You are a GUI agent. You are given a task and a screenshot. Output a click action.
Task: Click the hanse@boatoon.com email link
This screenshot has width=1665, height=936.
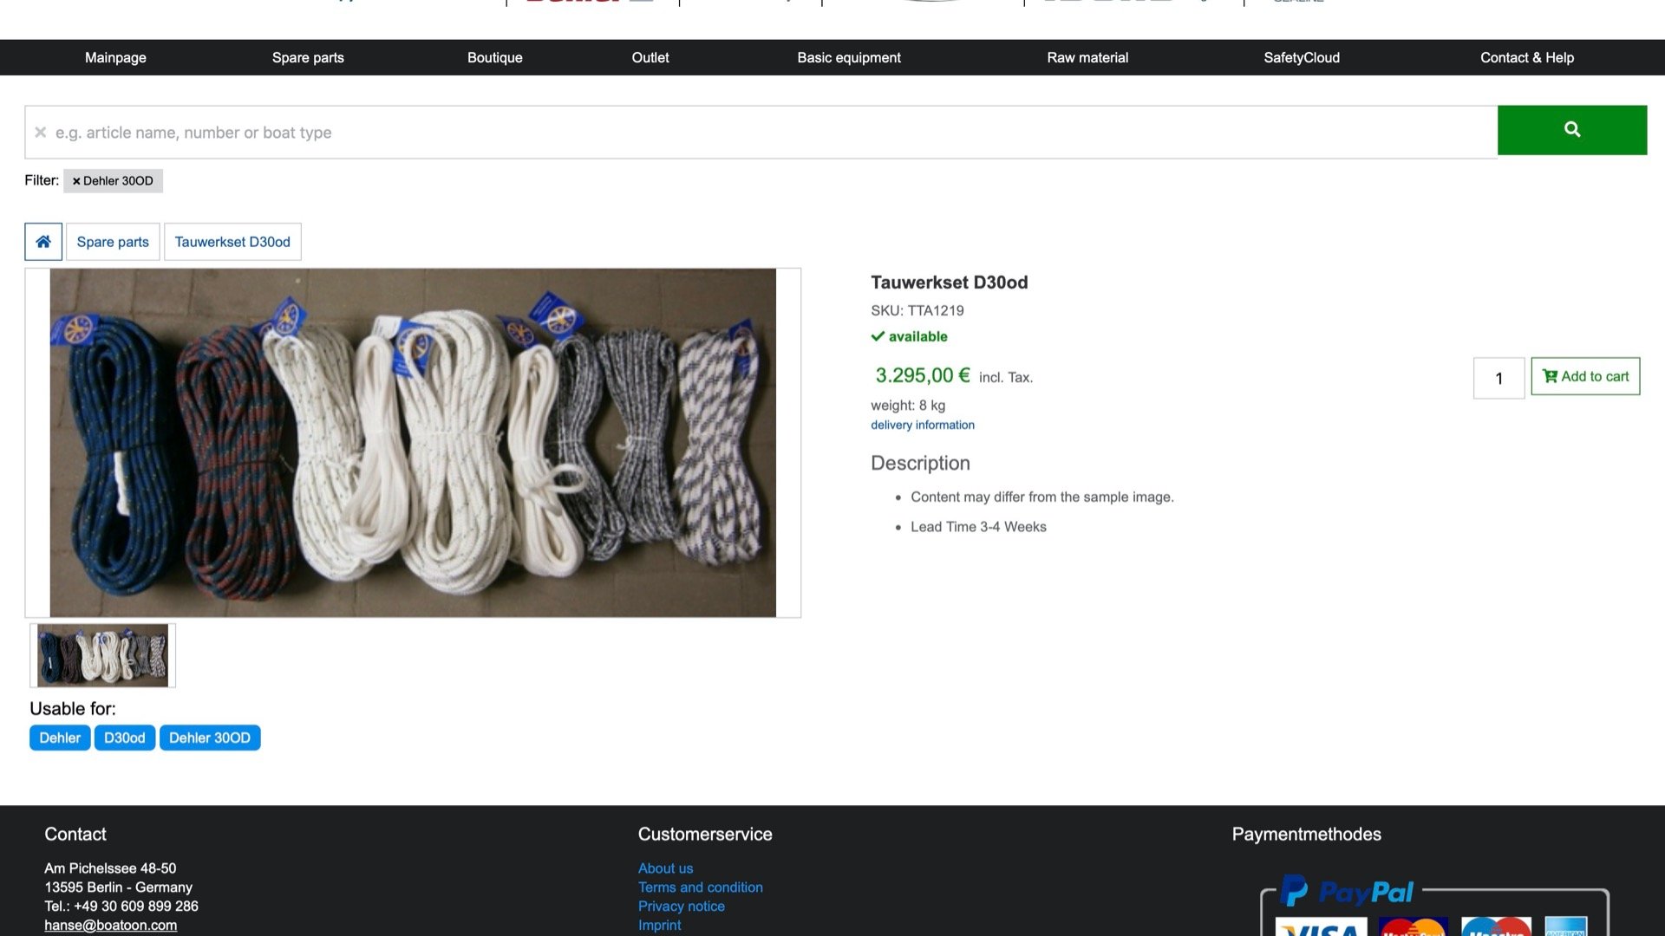[110, 925]
